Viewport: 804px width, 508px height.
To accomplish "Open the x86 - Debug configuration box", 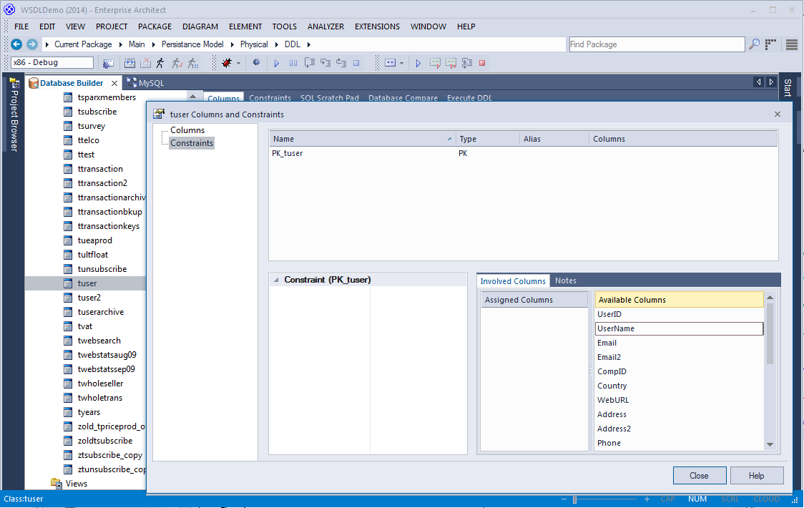I will [52, 62].
